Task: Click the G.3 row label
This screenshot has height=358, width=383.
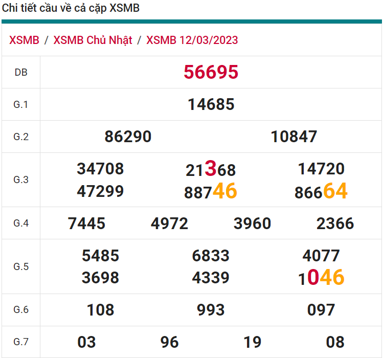Action: (x=21, y=180)
